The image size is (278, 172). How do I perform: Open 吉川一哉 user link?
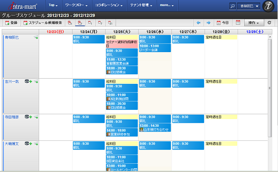coord(12,82)
